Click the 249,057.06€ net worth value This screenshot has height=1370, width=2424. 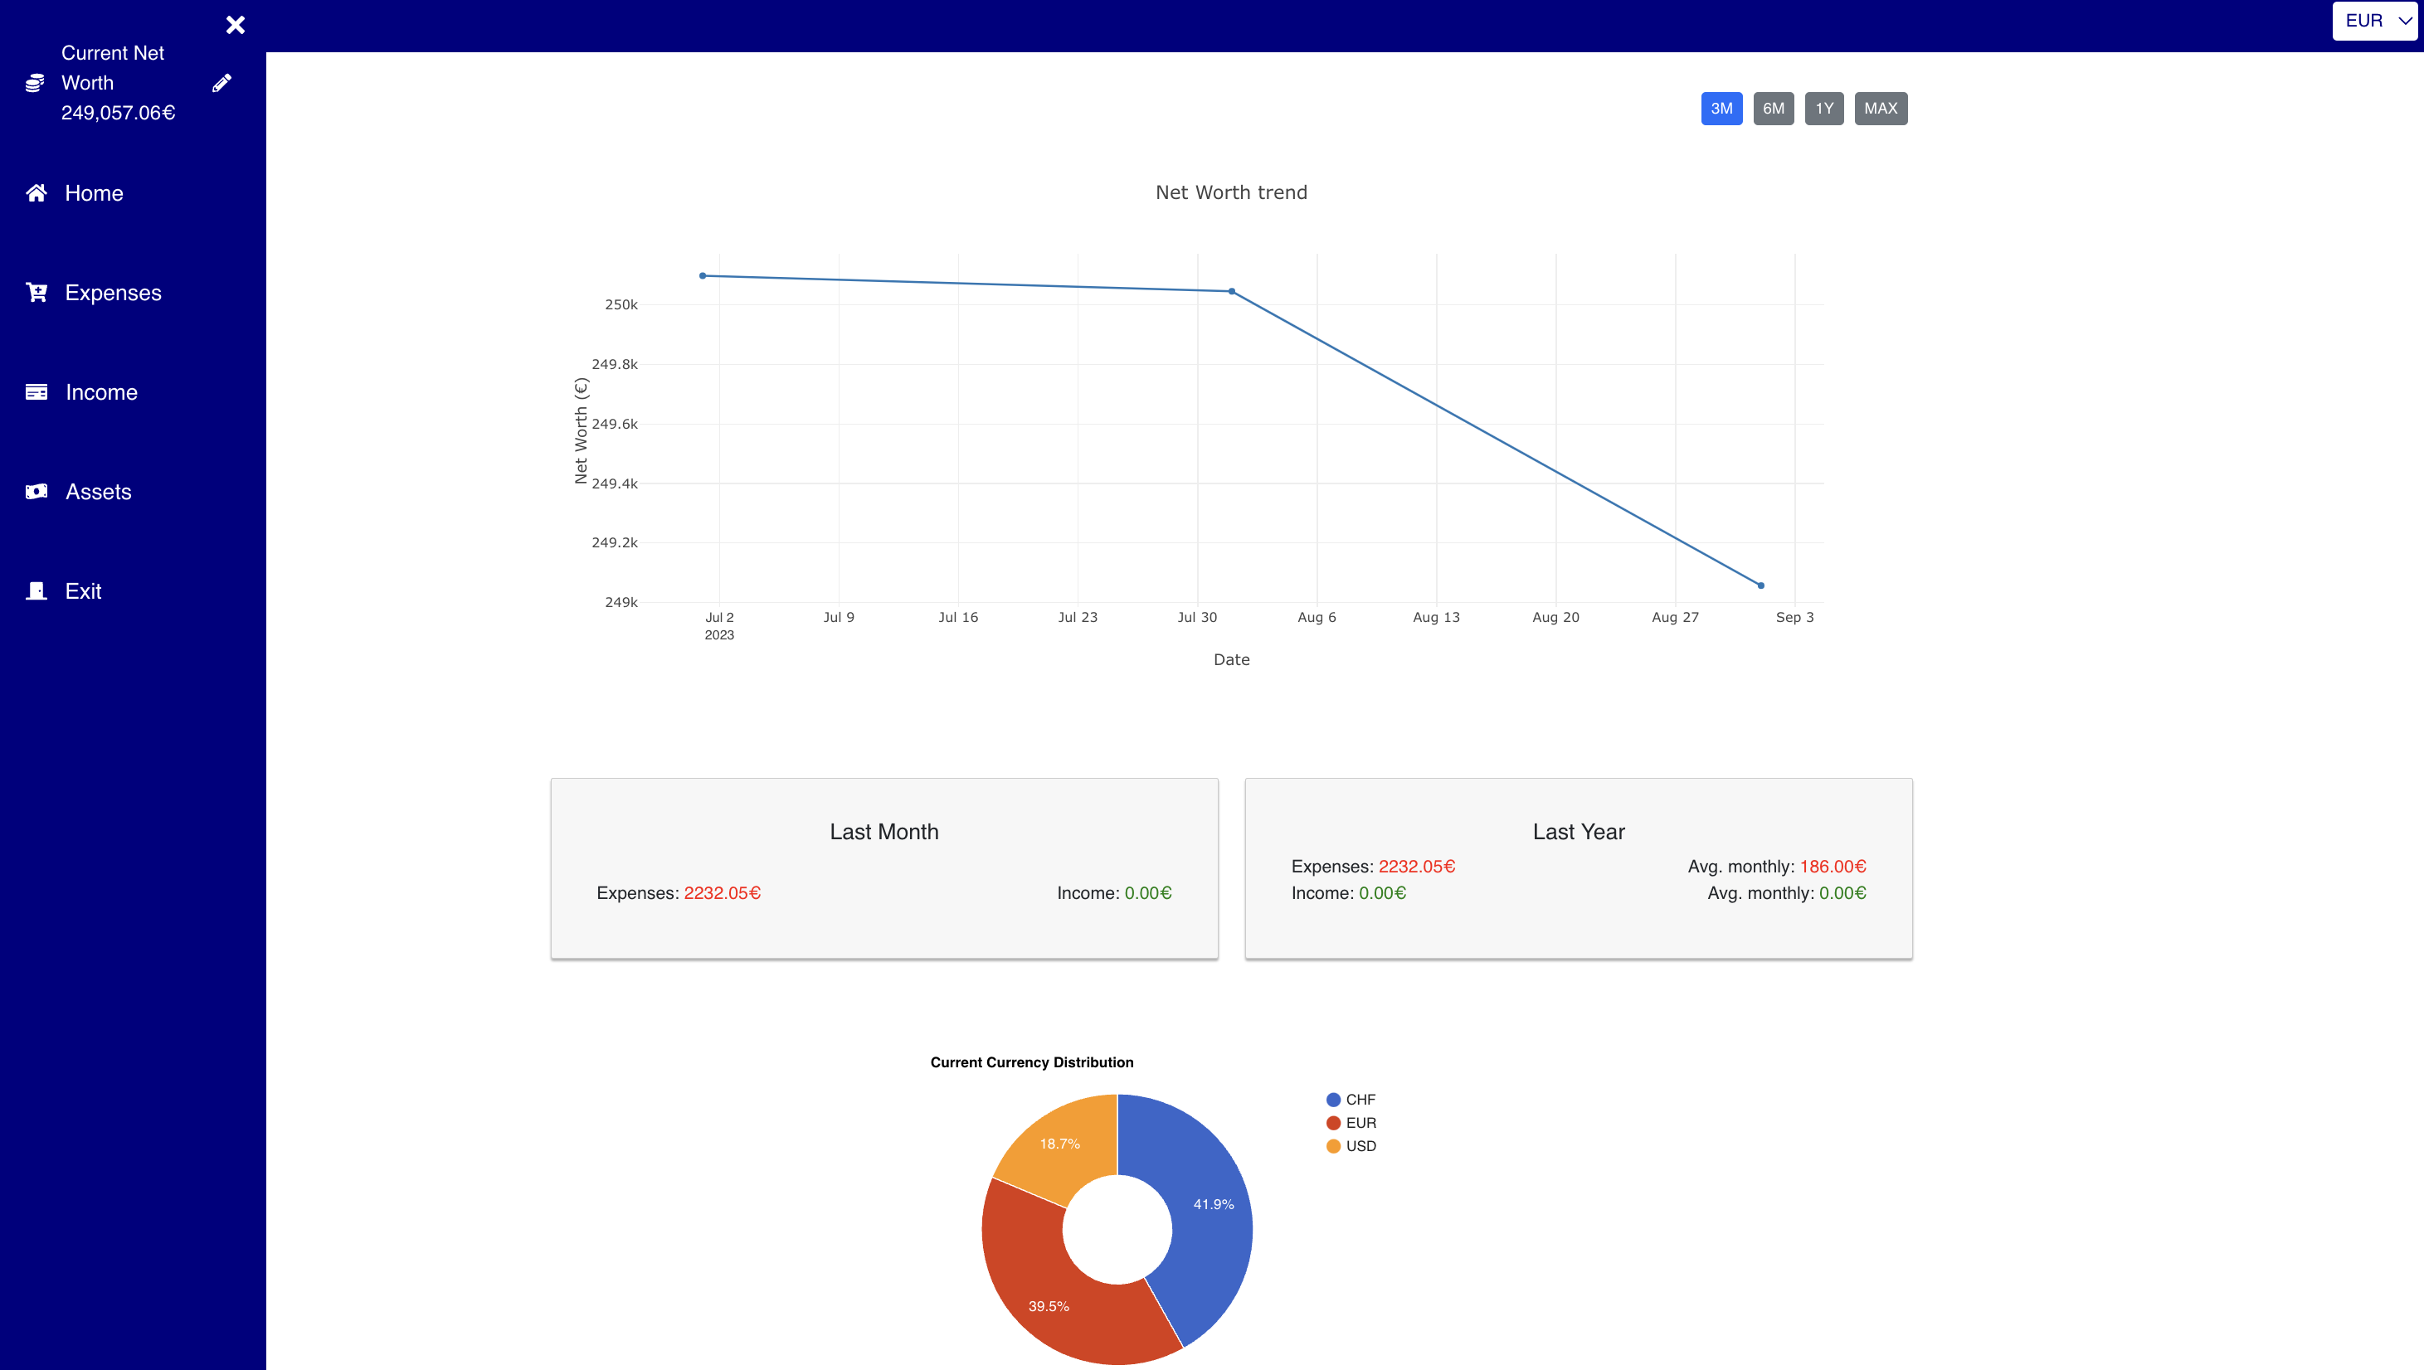pyautogui.click(x=119, y=113)
